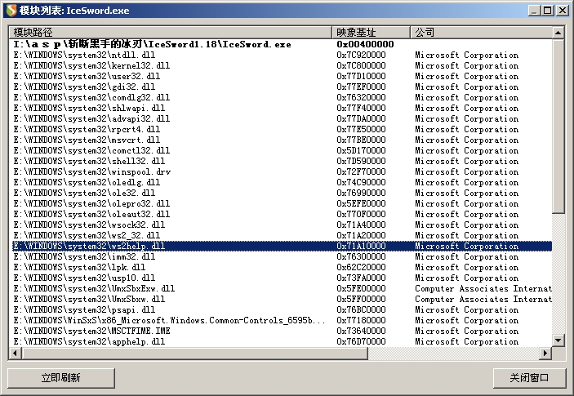Select the WinSxS Common-Controls module row
574x396 pixels.
[x=281, y=320]
